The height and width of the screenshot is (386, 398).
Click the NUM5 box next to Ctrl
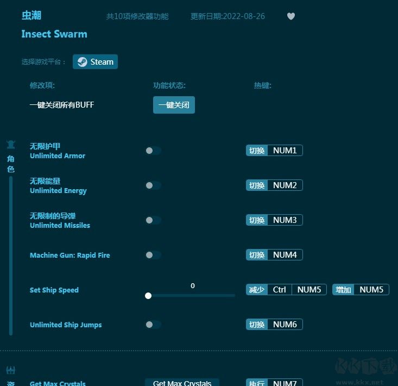point(309,289)
